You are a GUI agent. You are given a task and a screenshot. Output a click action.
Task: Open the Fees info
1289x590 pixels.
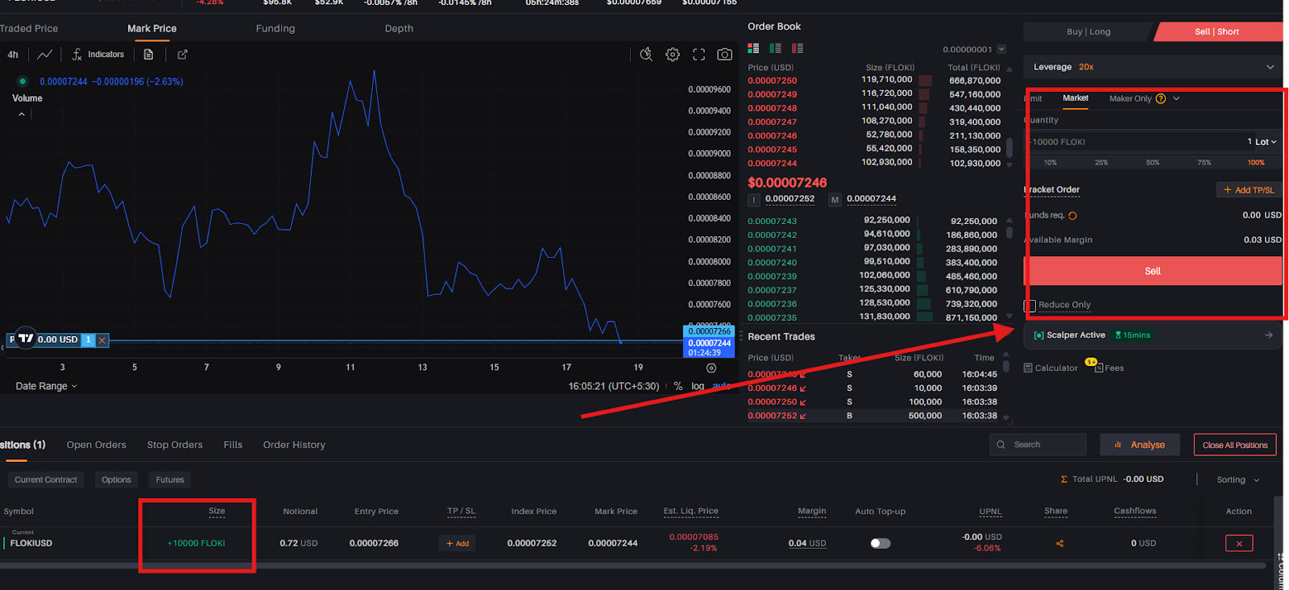[1109, 368]
